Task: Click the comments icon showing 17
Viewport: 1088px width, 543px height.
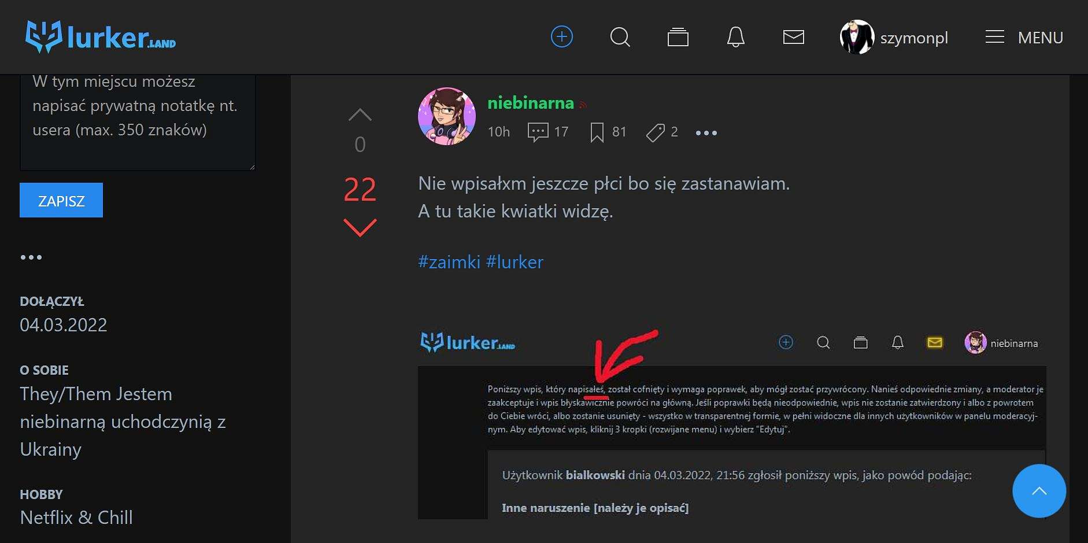Action: click(x=538, y=132)
